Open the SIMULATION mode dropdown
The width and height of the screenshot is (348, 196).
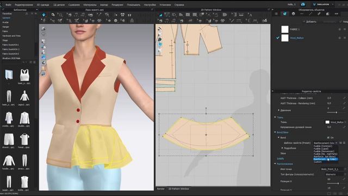pyautogui.click(x=323, y=4)
